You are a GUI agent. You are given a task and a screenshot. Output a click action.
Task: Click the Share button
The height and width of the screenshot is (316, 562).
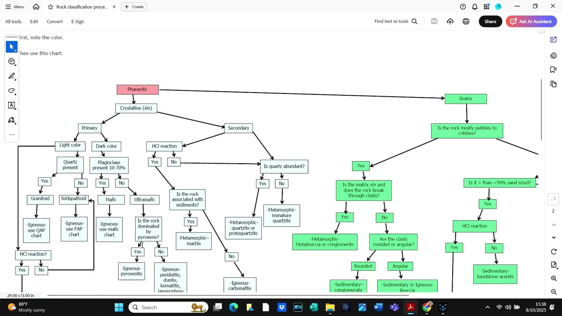click(490, 21)
